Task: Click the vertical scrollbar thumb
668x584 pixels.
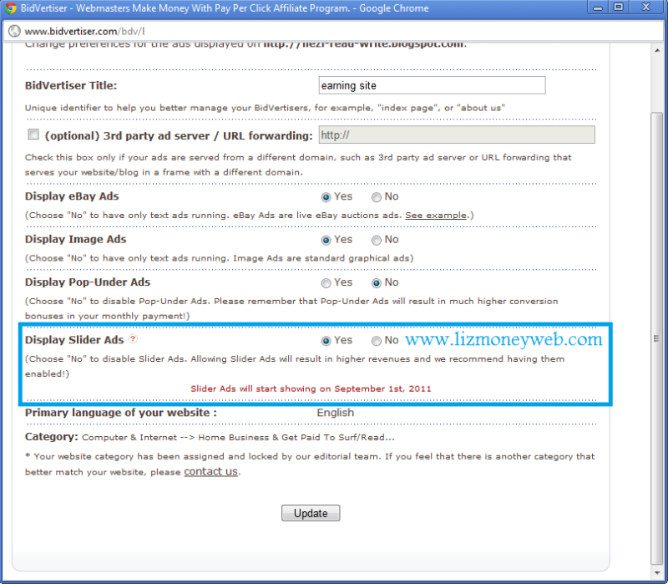Action: (x=657, y=338)
